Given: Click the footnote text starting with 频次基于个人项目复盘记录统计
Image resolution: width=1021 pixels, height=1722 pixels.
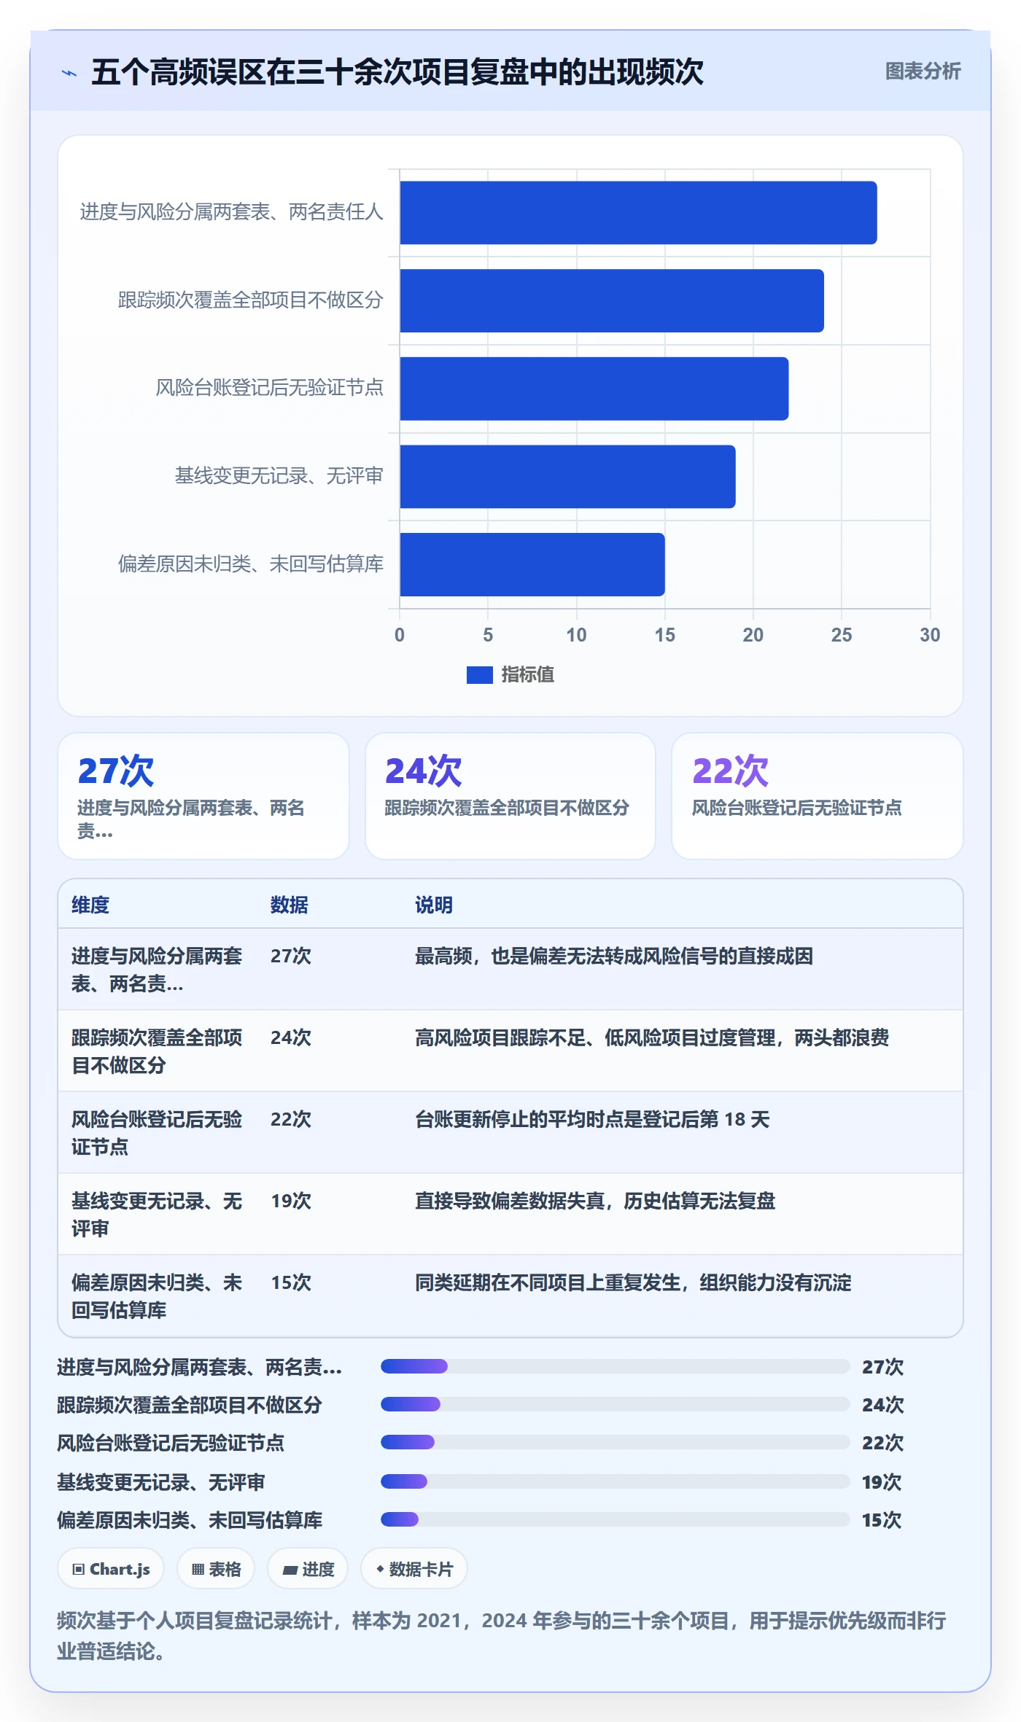Looking at the screenshot, I should [502, 1635].
